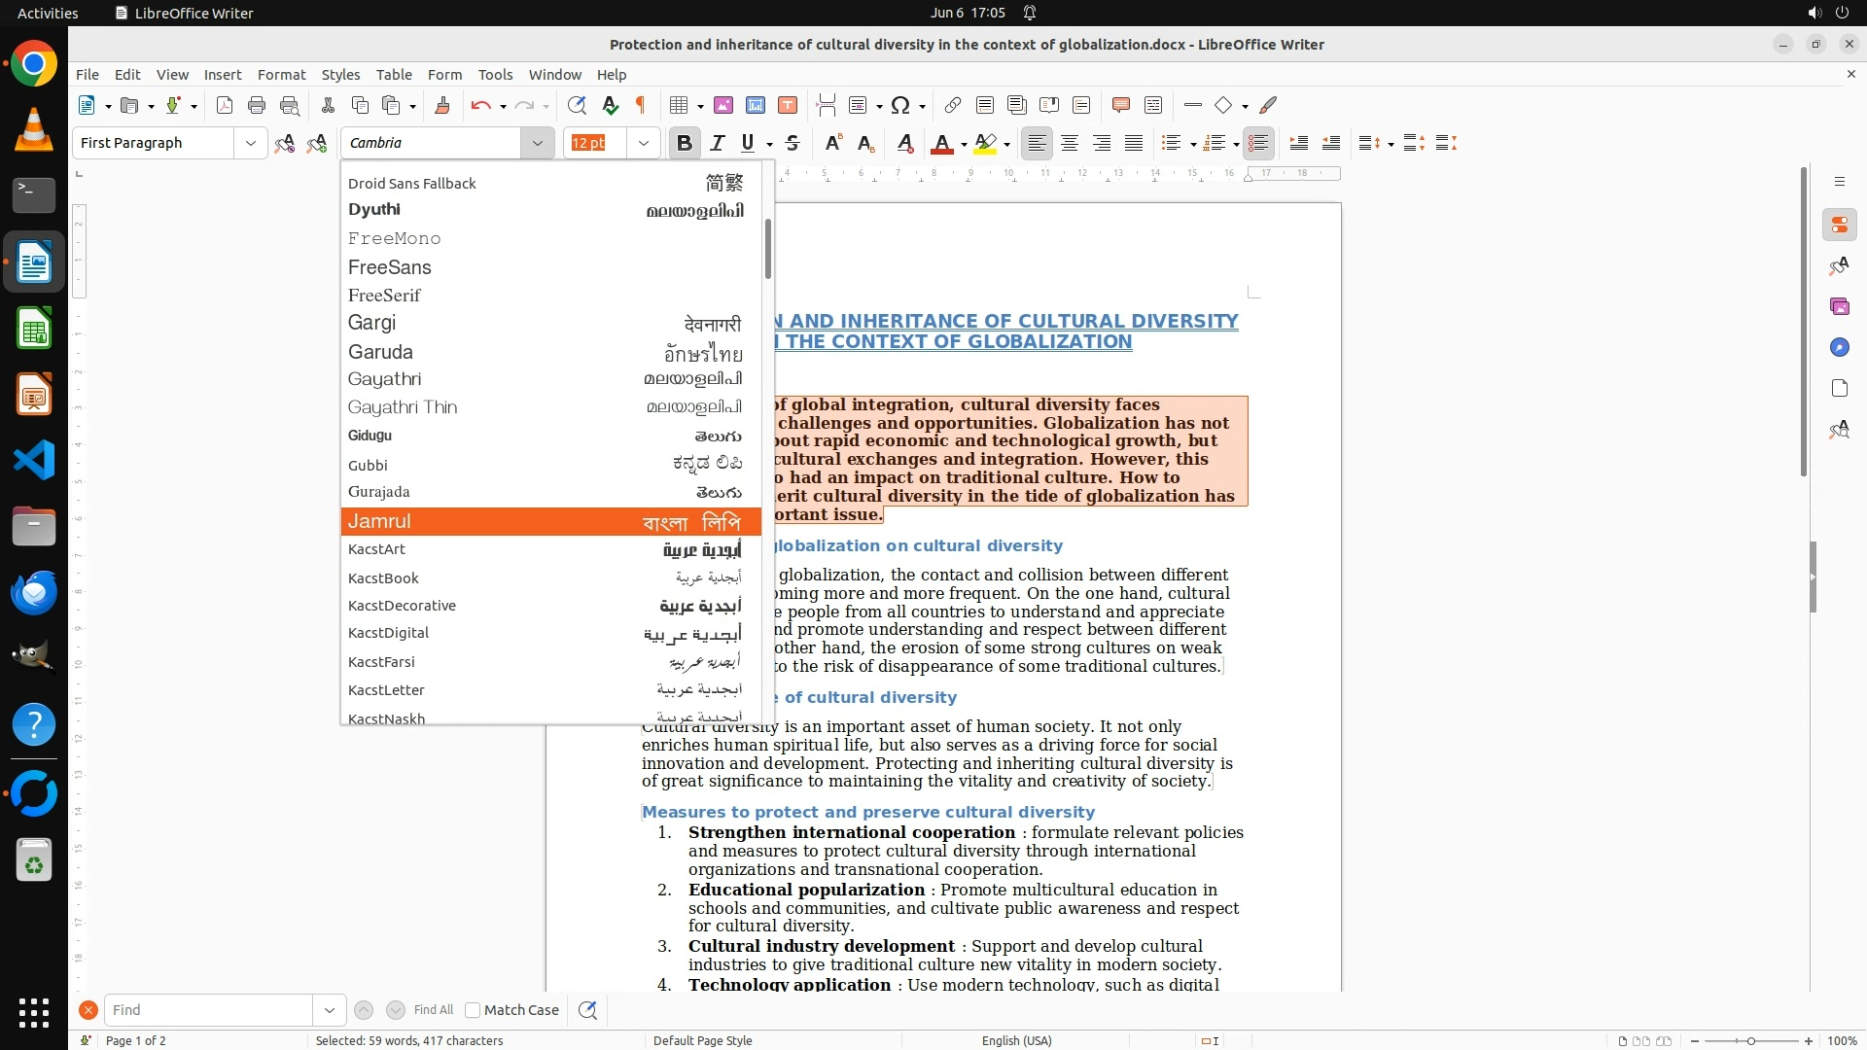
Task: Open the font size dropdown arrow
Action: pyautogui.click(x=643, y=143)
